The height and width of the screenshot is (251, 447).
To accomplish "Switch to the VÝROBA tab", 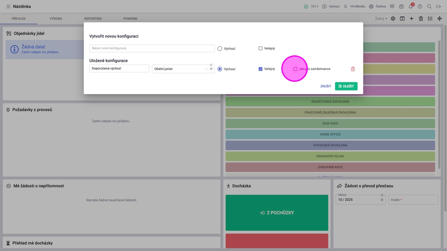I will click(x=56, y=18).
